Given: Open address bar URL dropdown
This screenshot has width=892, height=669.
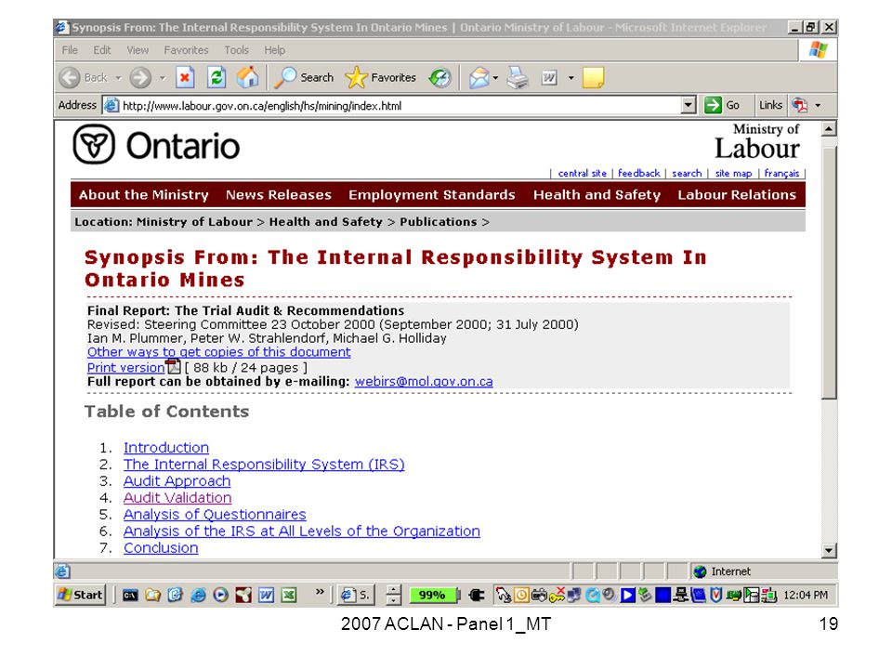Looking at the screenshot, I should [x=689, y=105].
